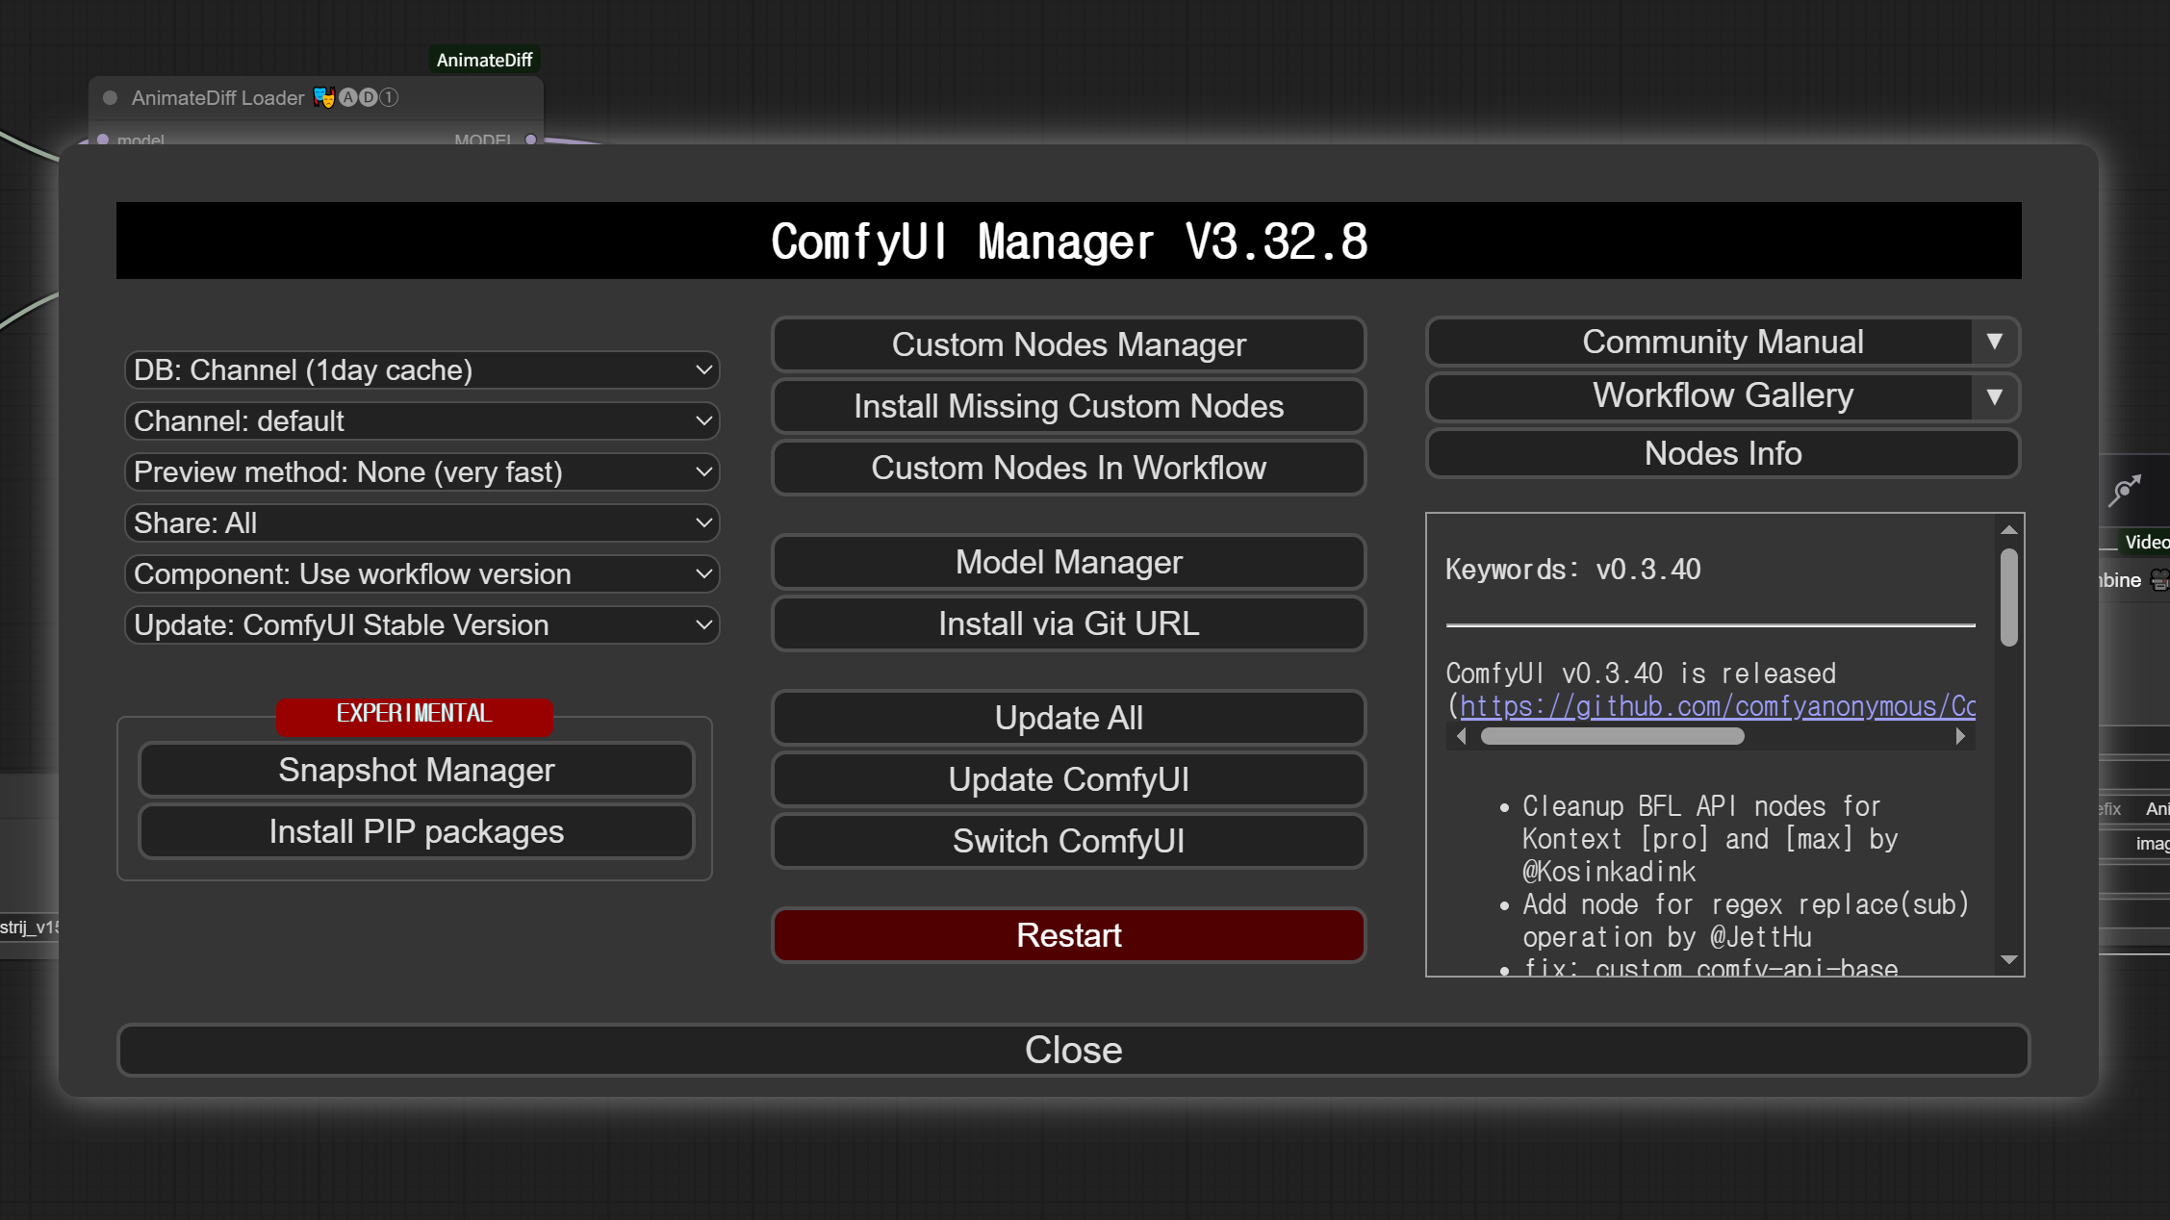Image resolution: width=2170 pixels, height=1220 pixels.
Task: Click the EXPERIMENTAL label
Action: [414, 713]
